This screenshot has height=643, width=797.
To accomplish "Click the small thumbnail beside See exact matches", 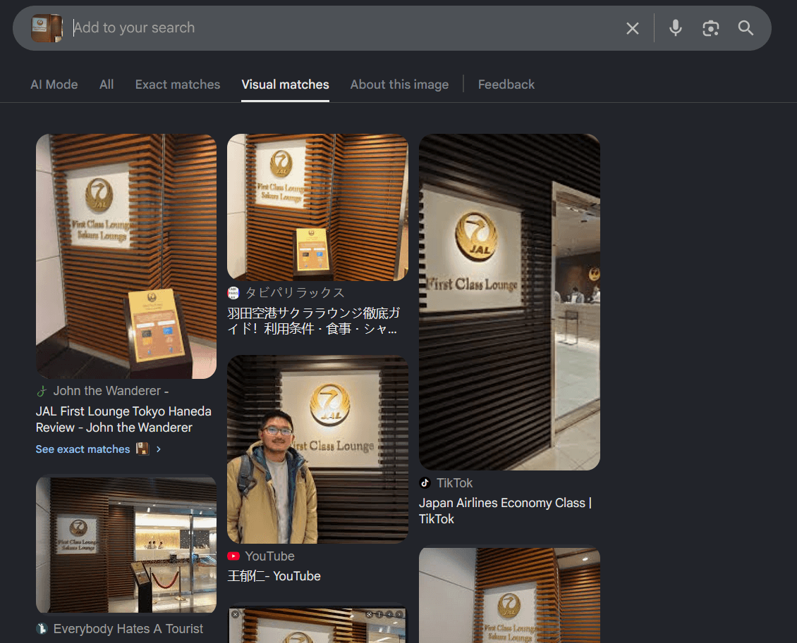I will [x=142, y=449].
